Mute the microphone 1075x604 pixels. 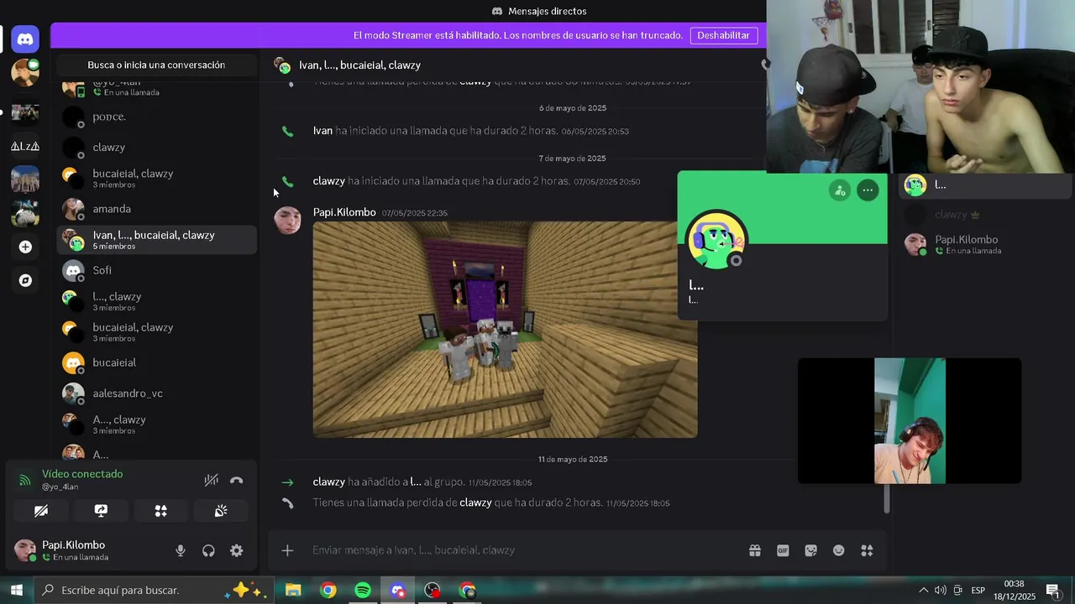tap(181, 550)
